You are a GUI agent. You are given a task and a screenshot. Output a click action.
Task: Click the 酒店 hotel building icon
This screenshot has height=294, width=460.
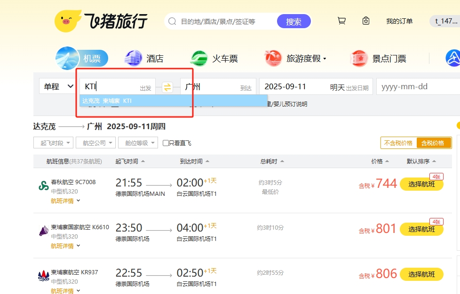[134, 58]
